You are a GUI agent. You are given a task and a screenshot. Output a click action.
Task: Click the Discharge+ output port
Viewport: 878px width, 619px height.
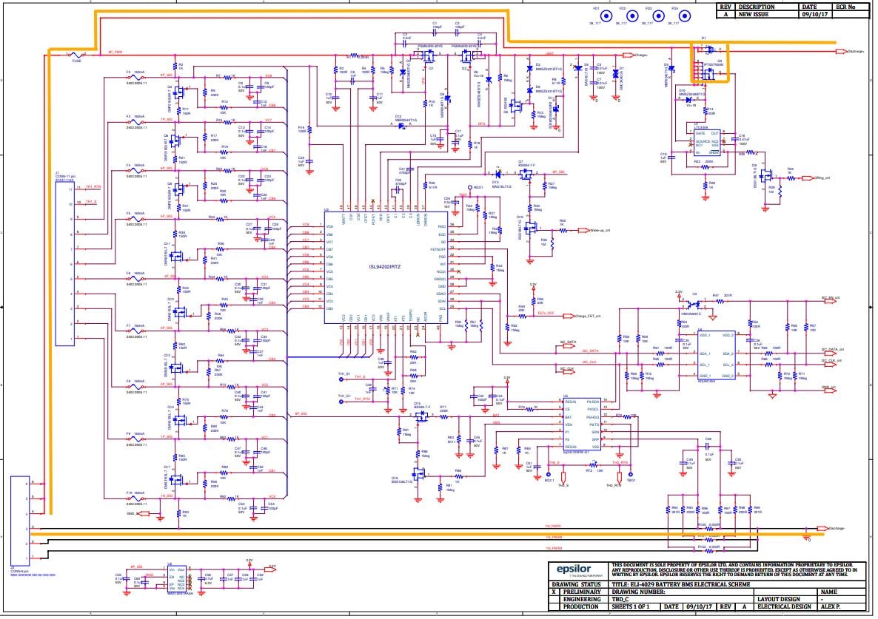[x=840, y=52]
